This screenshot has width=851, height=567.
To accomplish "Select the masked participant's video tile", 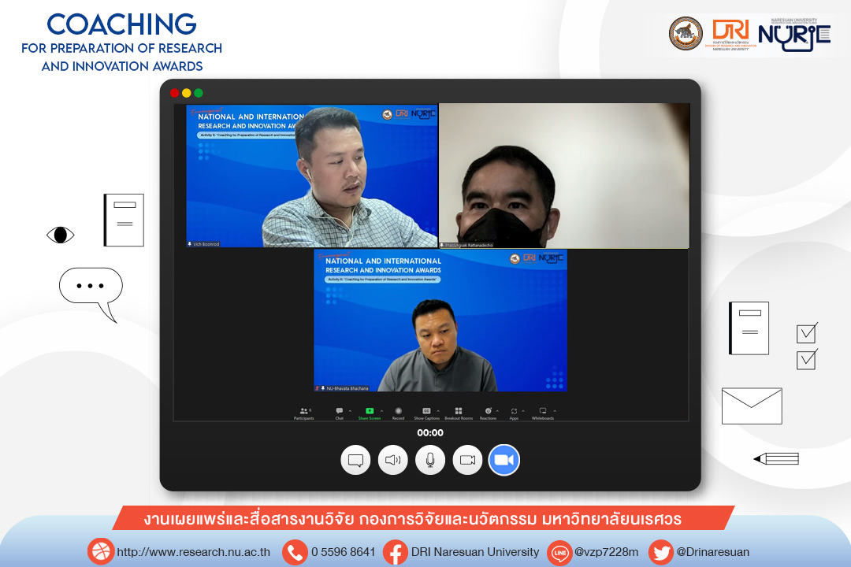I will click(x=564, y=176).
